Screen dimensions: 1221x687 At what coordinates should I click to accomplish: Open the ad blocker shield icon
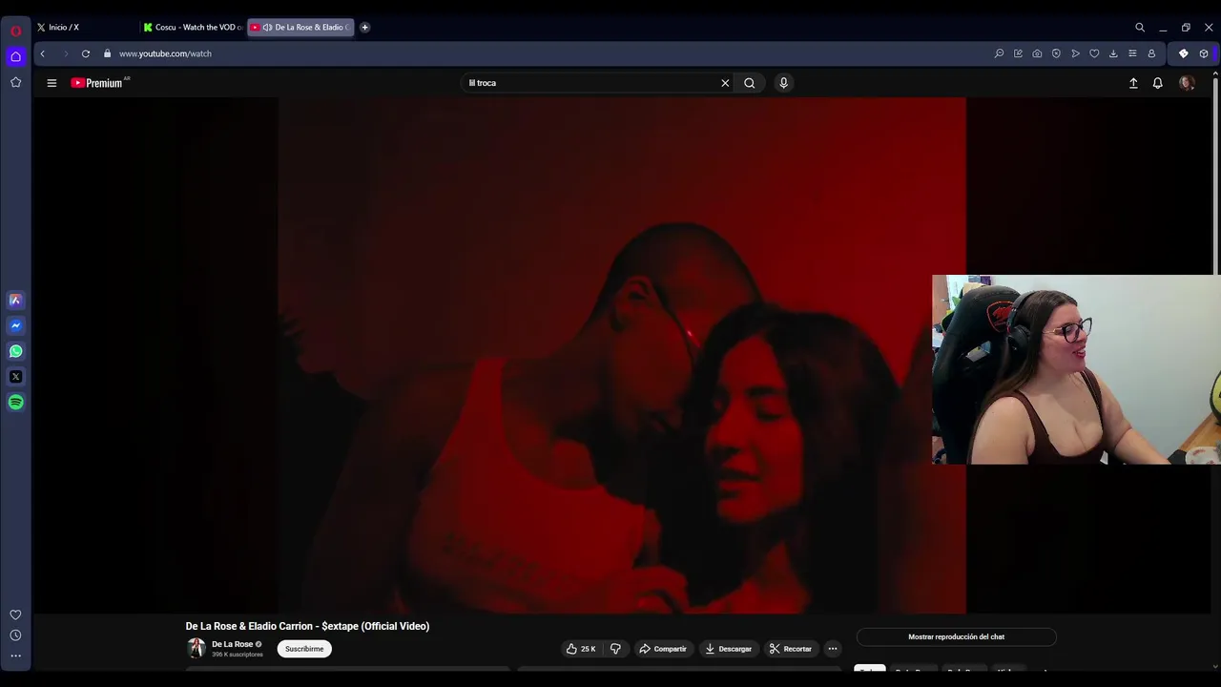point(1056,53)
